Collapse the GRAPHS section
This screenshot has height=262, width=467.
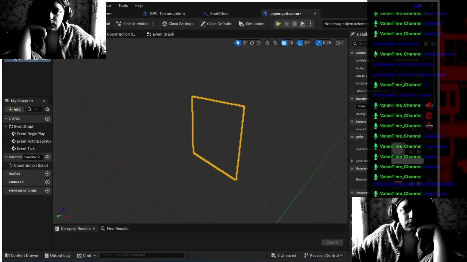tap(6, 119)
